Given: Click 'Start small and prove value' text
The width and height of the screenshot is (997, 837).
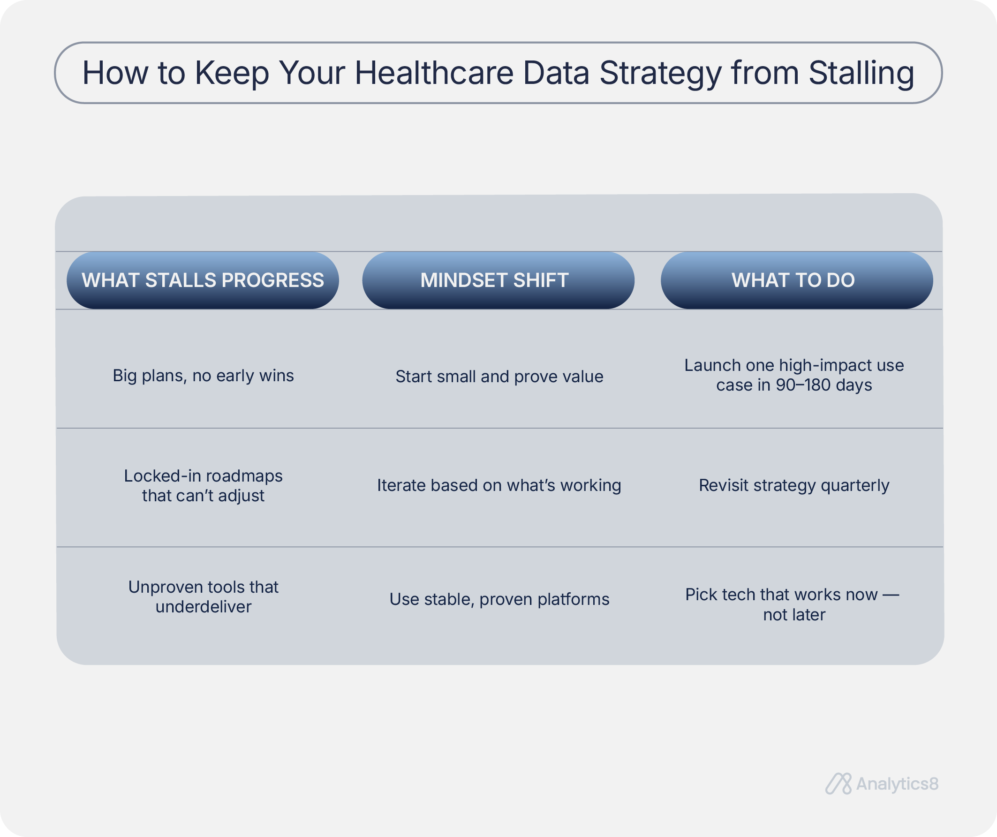Looking at the screenshot, I should coord(499,377).
